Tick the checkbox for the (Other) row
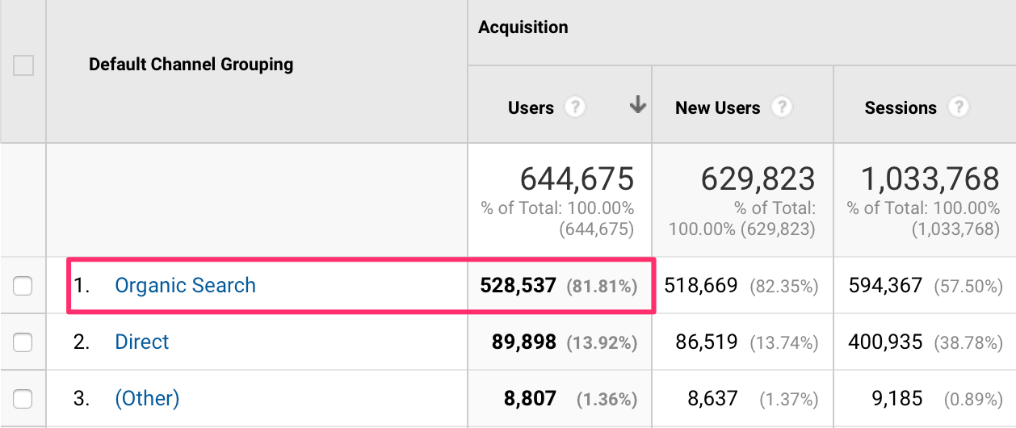The image size is (1016, 428). 23,398
